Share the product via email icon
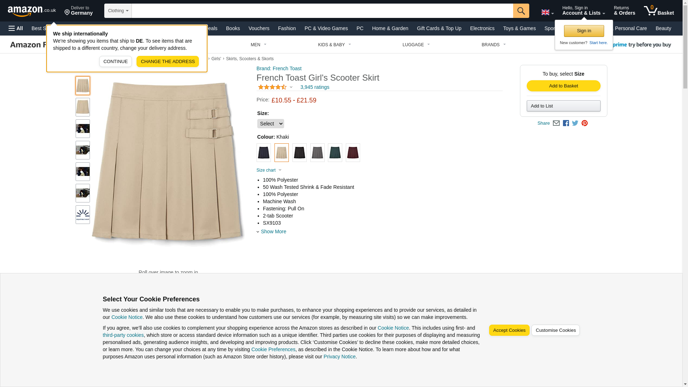 click(556, 123)
